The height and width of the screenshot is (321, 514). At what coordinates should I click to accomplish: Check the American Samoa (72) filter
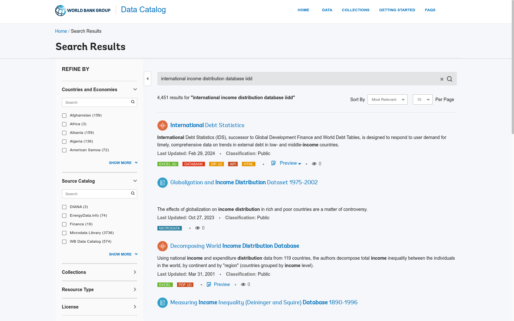pos(64,150)
